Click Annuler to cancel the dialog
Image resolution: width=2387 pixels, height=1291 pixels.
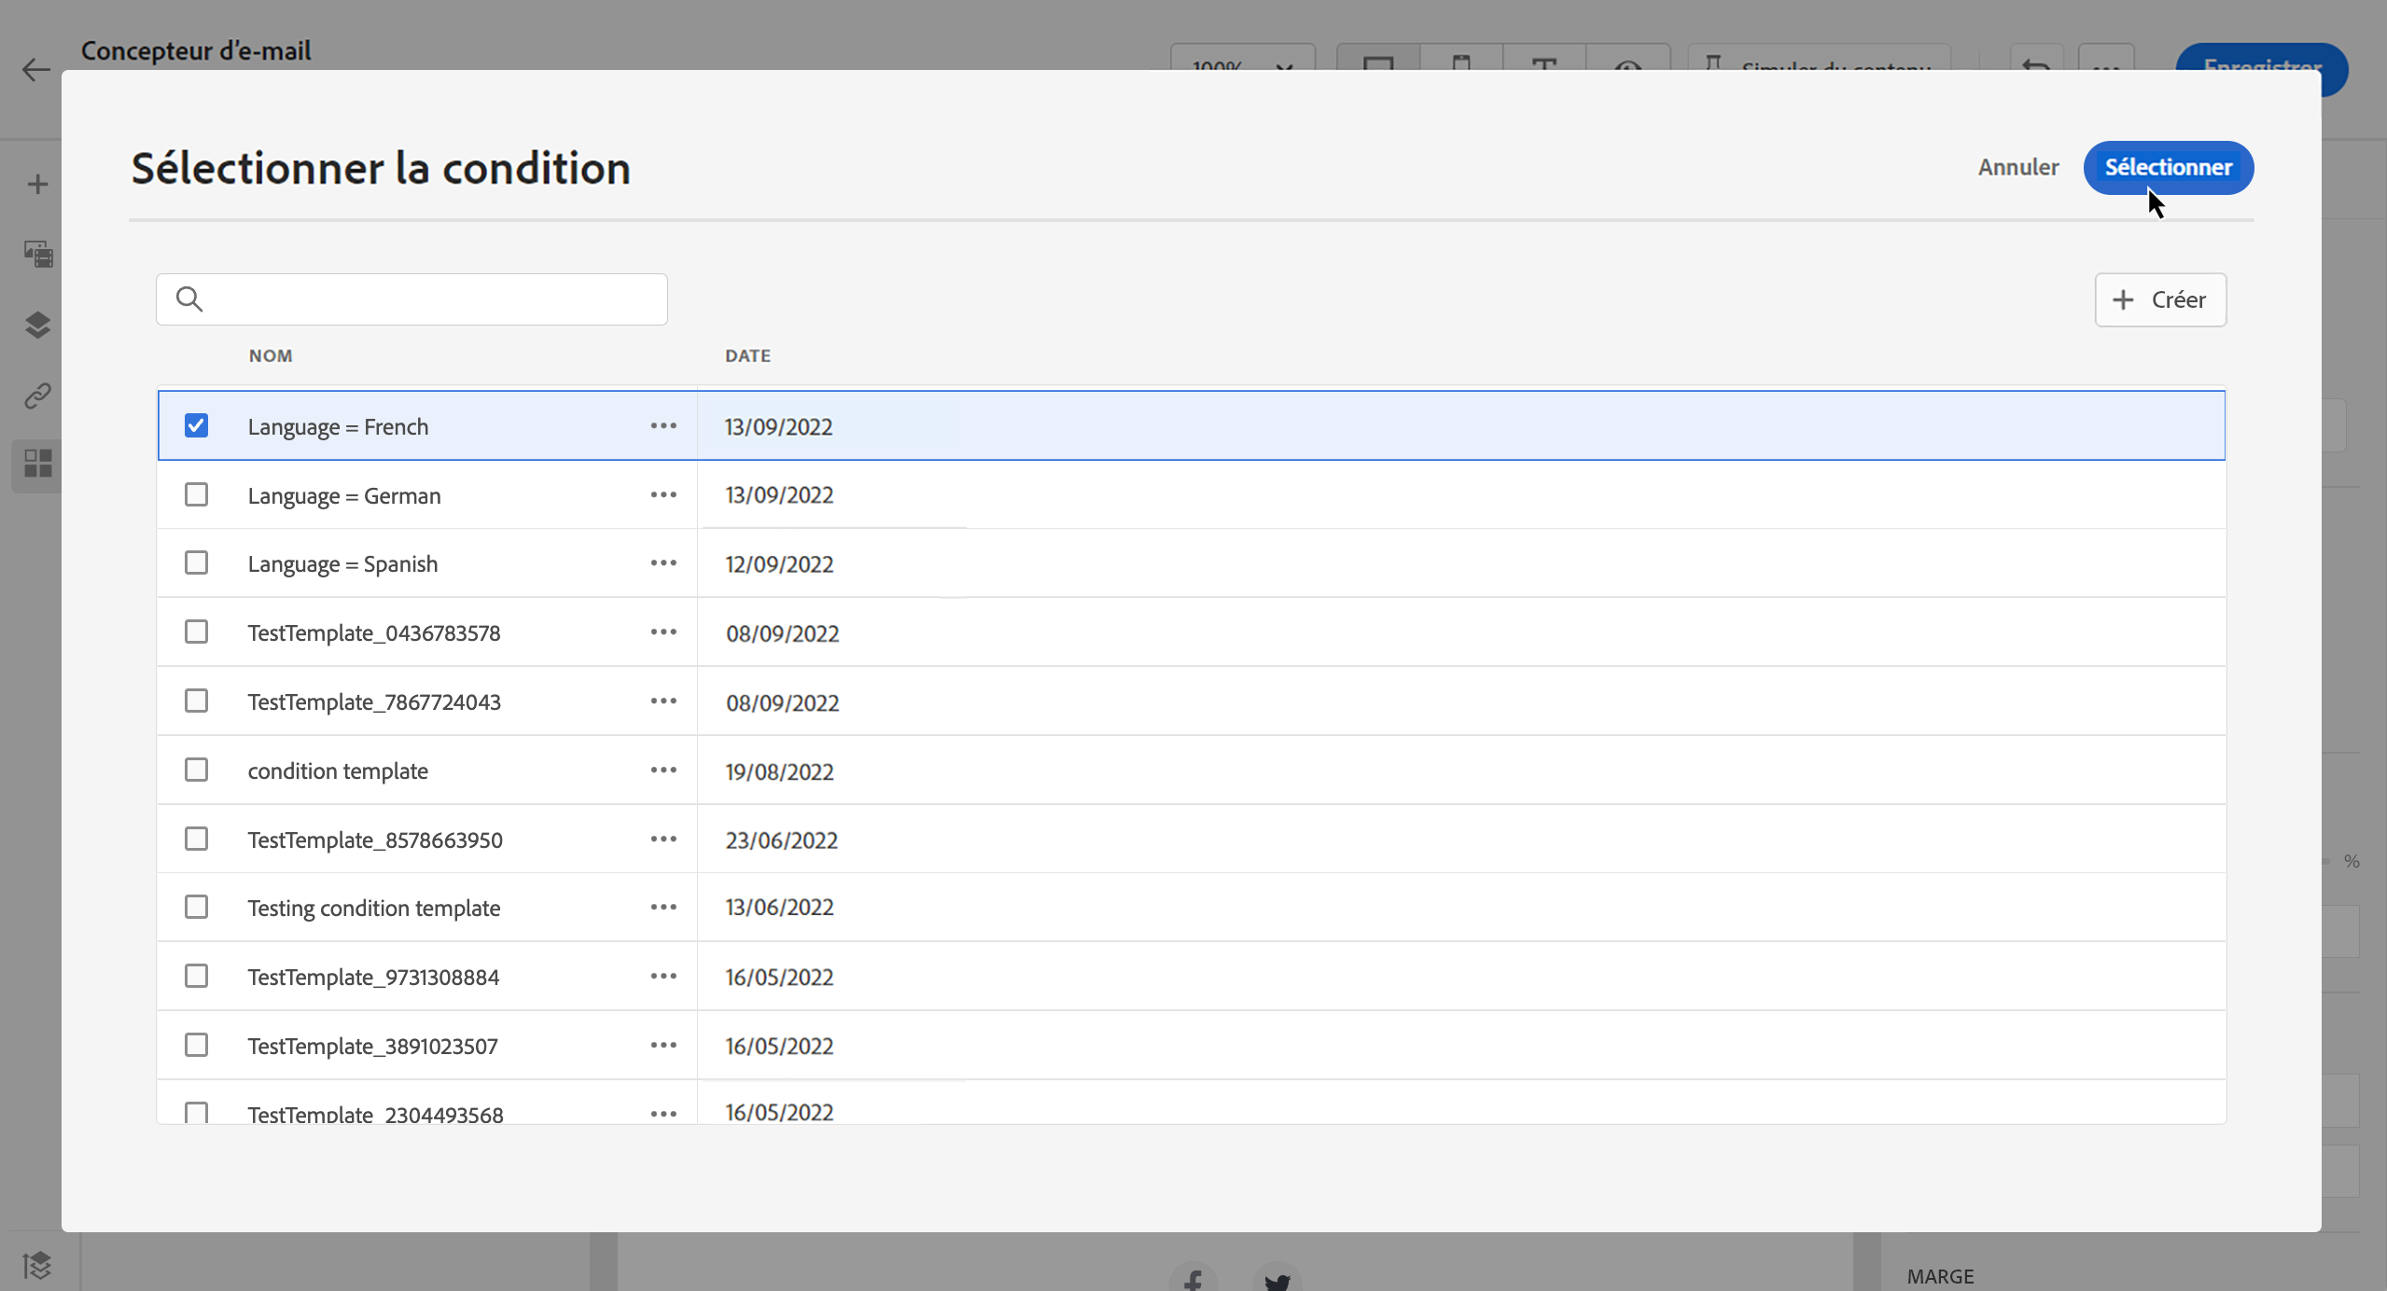click(2017, 167)
